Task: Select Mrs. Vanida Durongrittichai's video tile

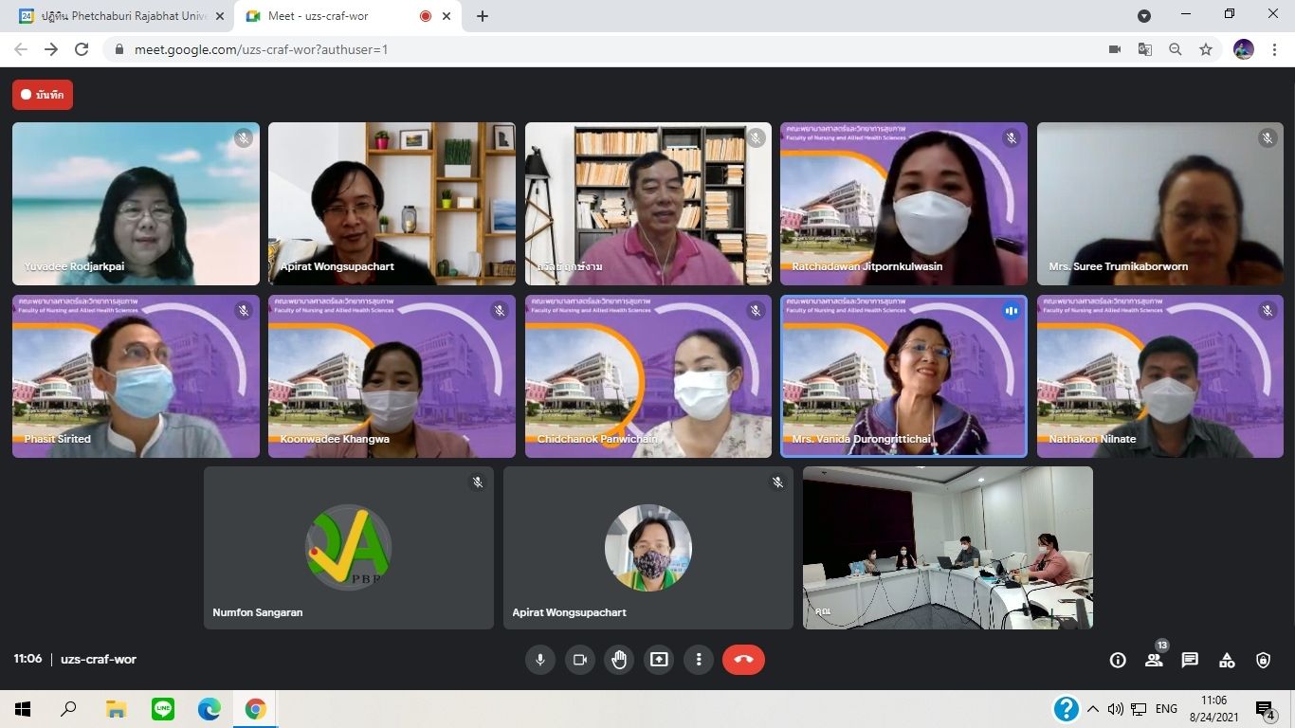Action: point(903,376)
